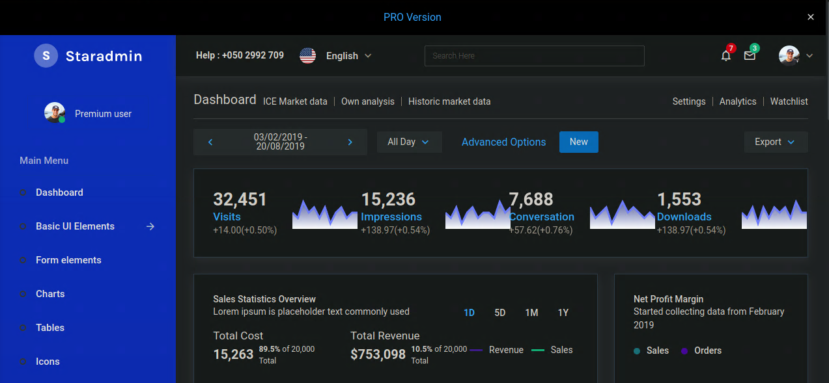Click the Search Here input field
Image resolution: width=829 pixels, height=383 pixels.
(x=534, y=56)
